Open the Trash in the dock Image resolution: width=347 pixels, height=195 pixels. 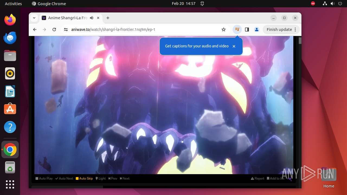(10, 168)
